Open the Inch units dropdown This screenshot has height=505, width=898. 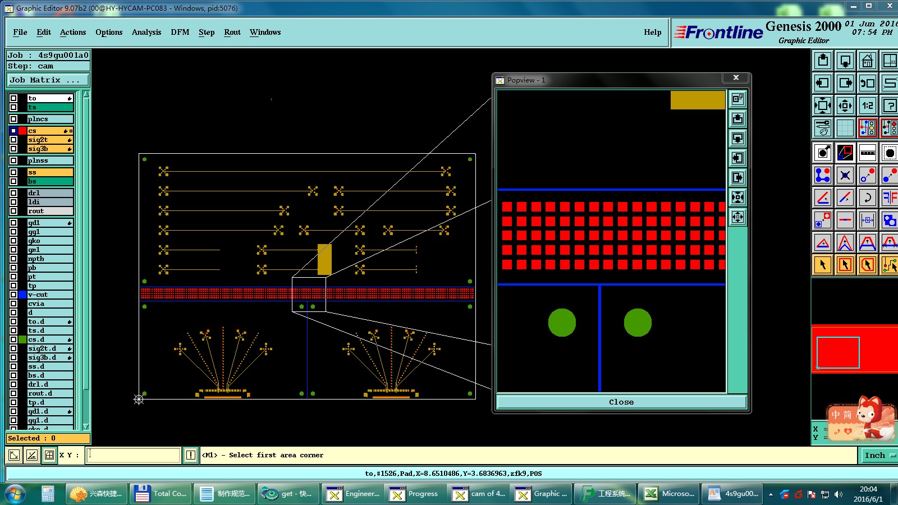click(x=878, y=455)
